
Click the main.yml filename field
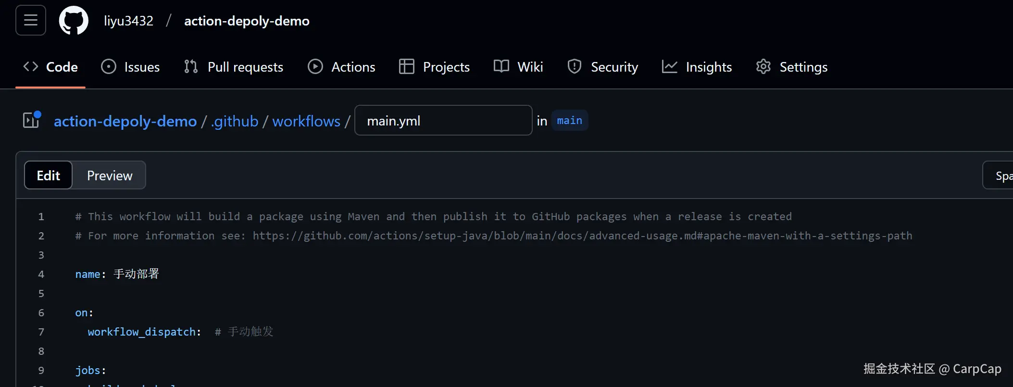(x=443, y=121)
